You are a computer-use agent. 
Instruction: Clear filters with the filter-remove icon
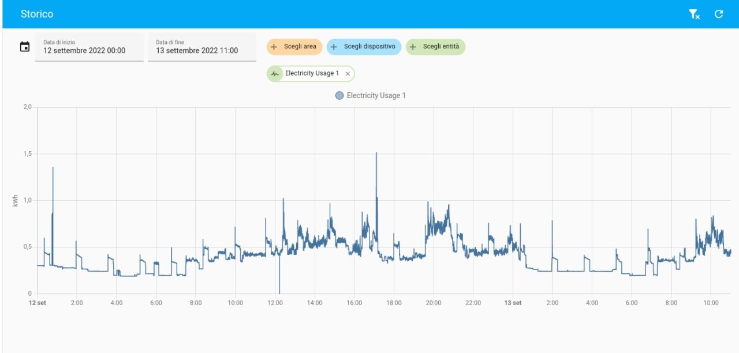(x=694, y=14)
